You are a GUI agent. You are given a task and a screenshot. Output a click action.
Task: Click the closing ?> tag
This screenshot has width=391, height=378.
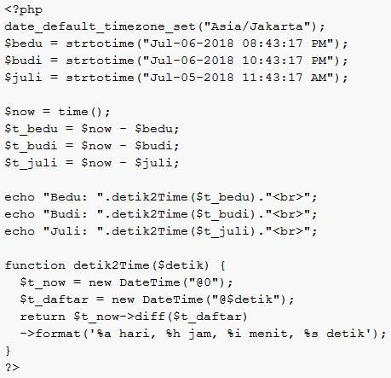(12, 368)
